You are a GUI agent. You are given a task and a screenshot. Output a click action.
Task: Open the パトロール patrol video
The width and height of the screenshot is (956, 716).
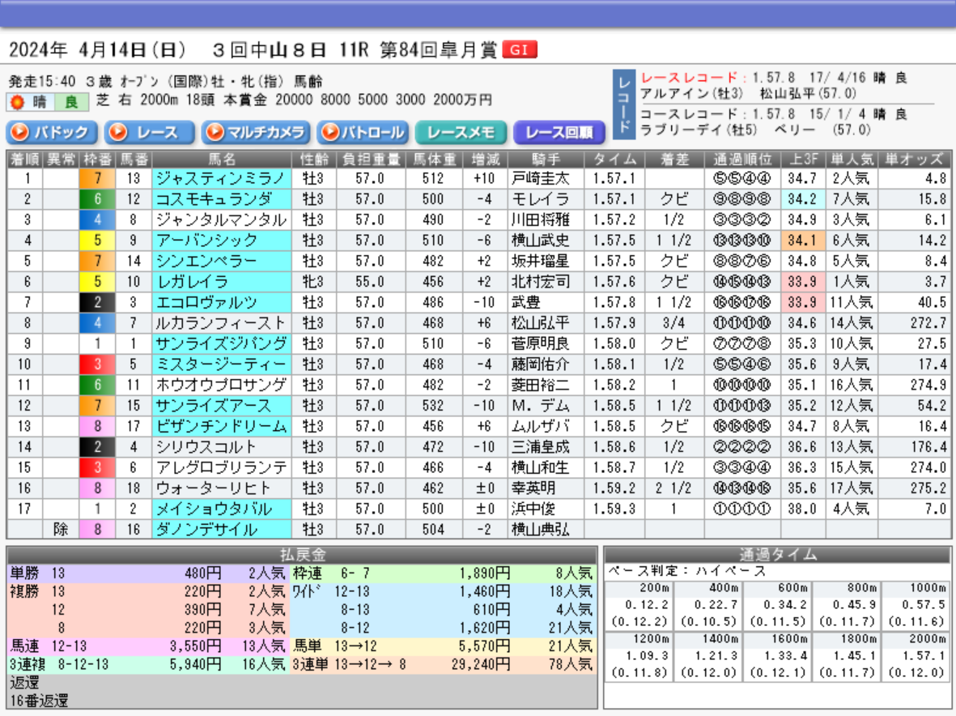tap(364, 132)
